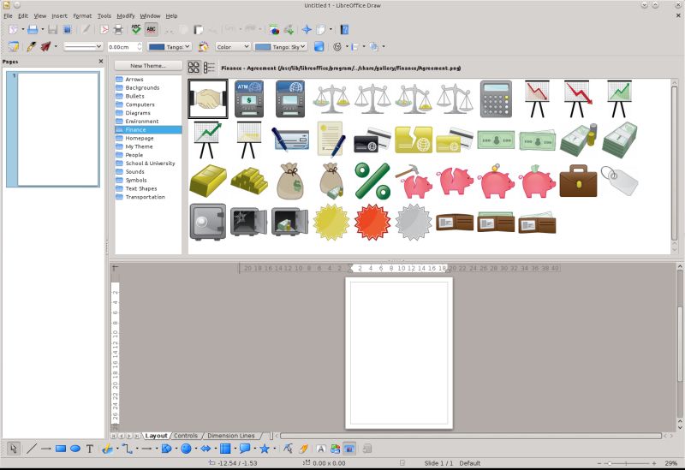Viewport: 685px width, 470px height.
Task: Choose the Stars shapes tool
Action: click(265, 449)
